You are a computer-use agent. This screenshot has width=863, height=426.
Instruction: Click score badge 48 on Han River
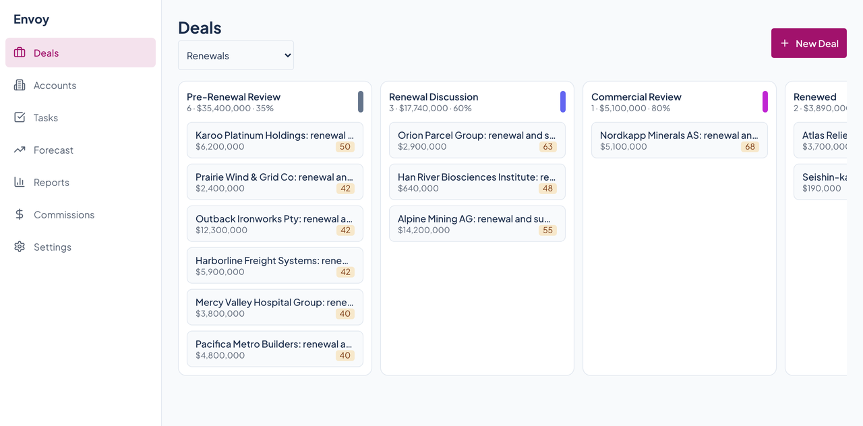tap(547, 188)
